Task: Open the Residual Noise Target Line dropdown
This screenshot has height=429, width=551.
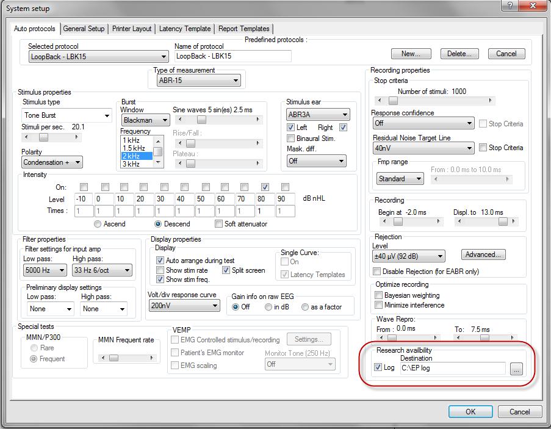Action: 423,148
